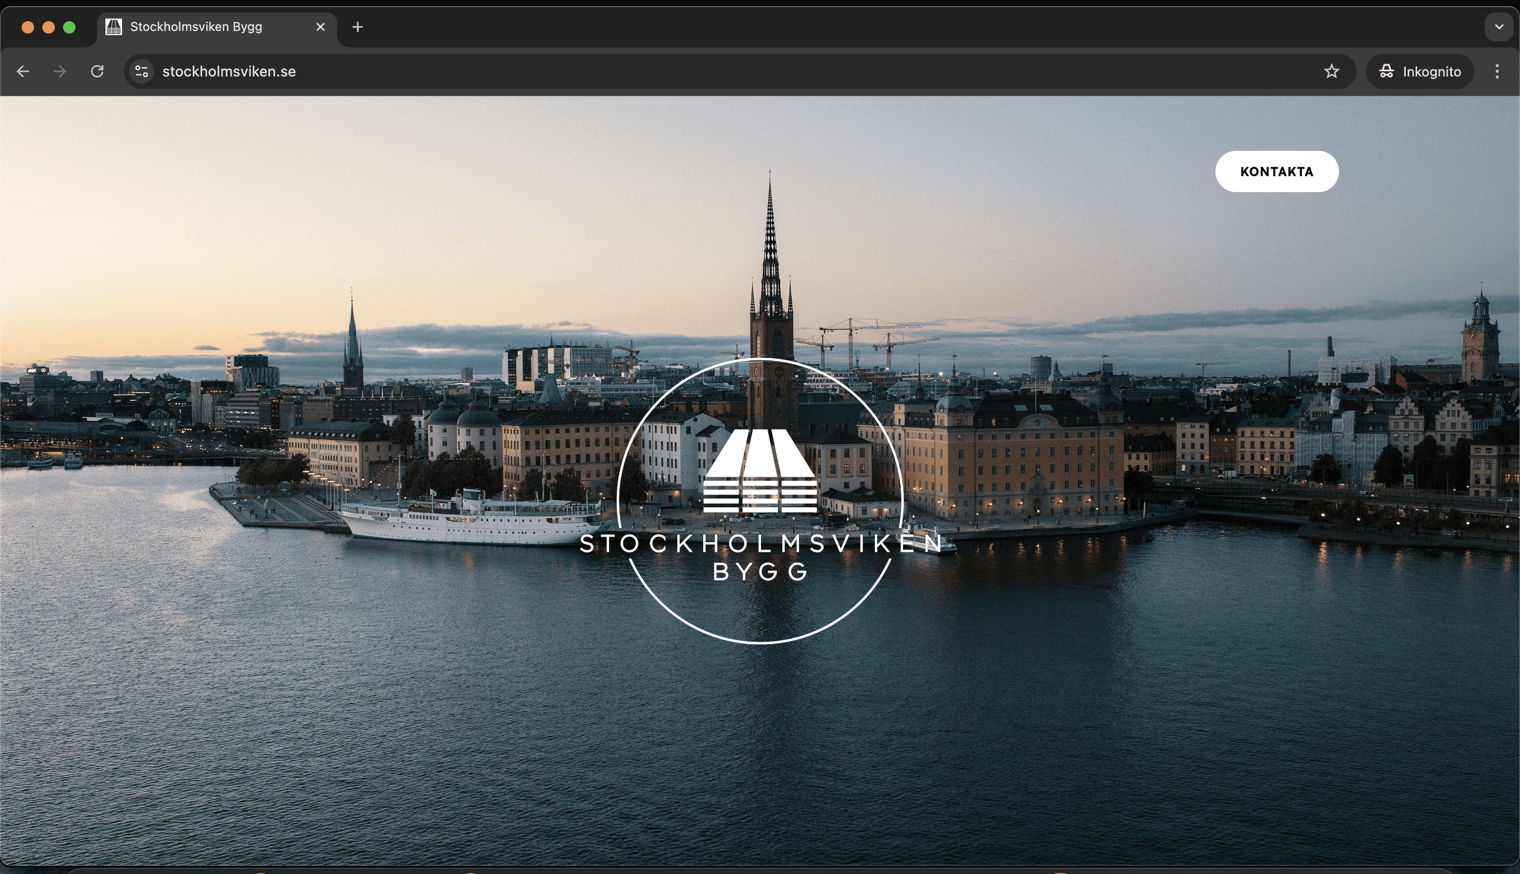The width and height of the screenshot is (1520, 874).
Task: Bookmark this page with the star
Action: click(1331, 71)
